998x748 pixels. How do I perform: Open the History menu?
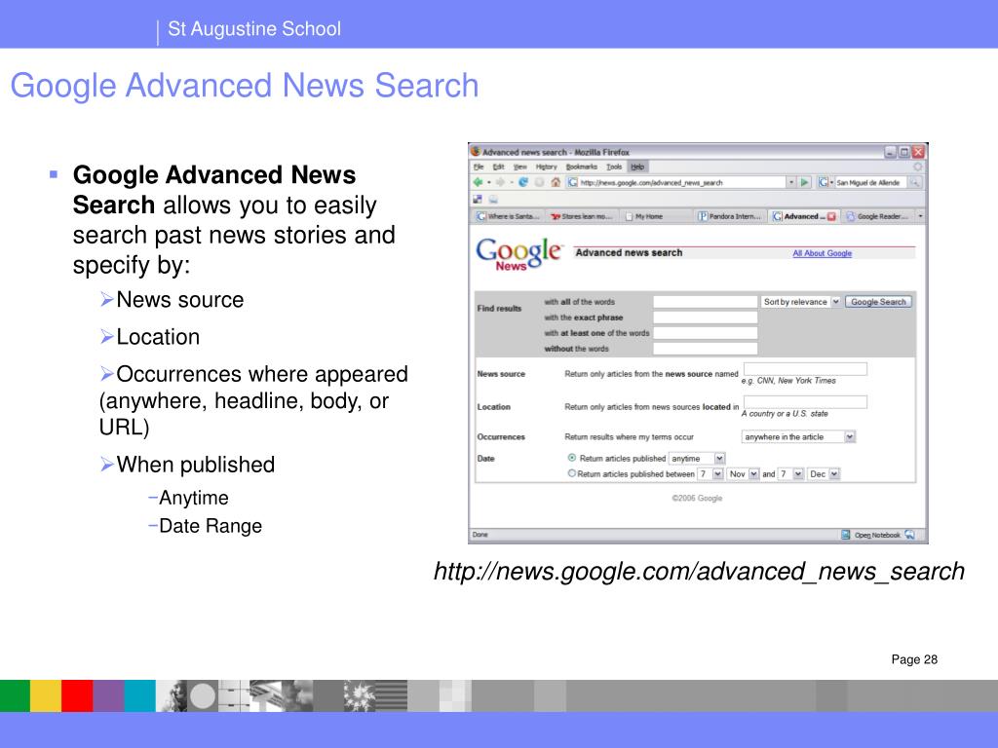pyautogui.click(x=546, y=167)
